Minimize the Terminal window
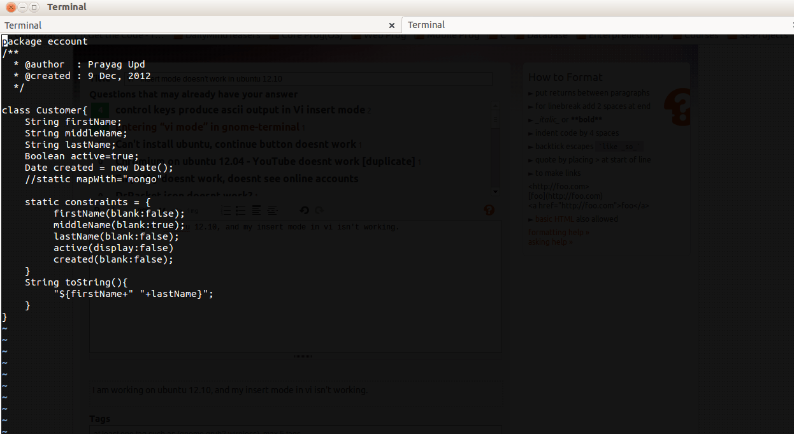This screenshot has height=434, width=794. pos(22,7)
